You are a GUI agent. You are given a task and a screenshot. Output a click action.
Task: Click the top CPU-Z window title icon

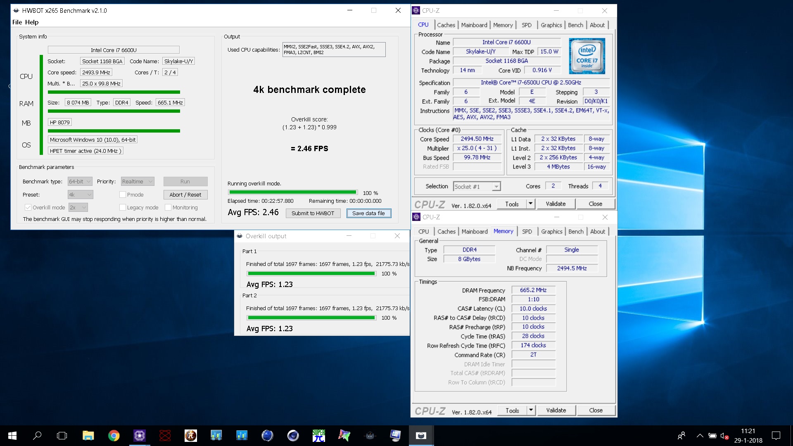pyautogui.click(x=416, y=11)
